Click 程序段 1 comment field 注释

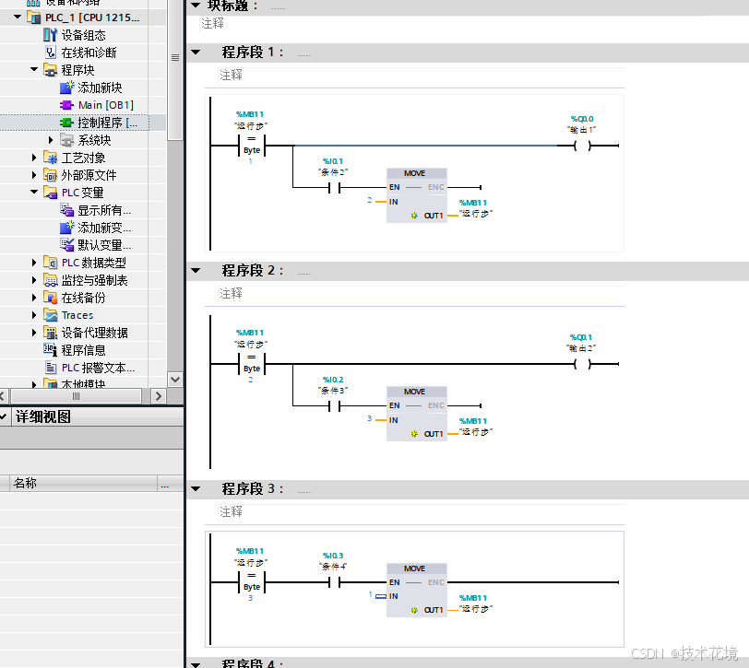coord(422,76)
